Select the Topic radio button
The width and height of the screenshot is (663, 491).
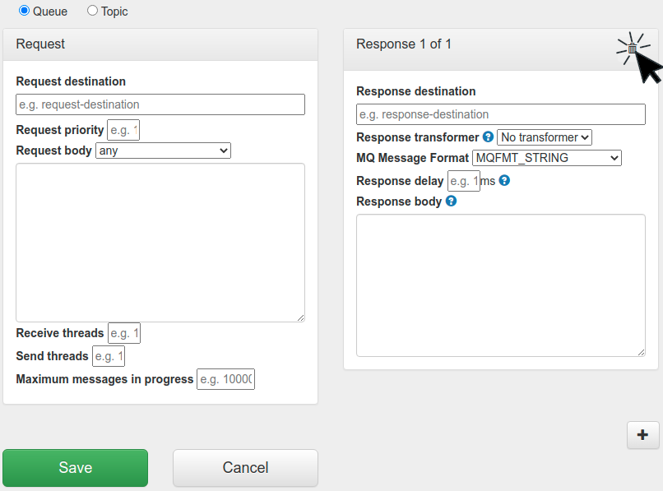pos(91,12)
